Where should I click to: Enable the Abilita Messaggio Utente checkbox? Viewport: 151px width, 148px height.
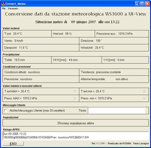6,111
